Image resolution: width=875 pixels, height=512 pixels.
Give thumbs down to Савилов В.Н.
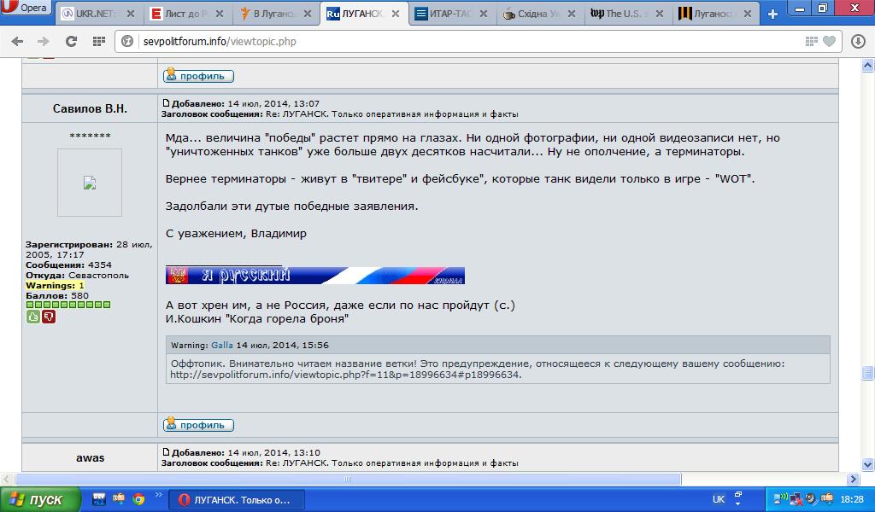49,317
